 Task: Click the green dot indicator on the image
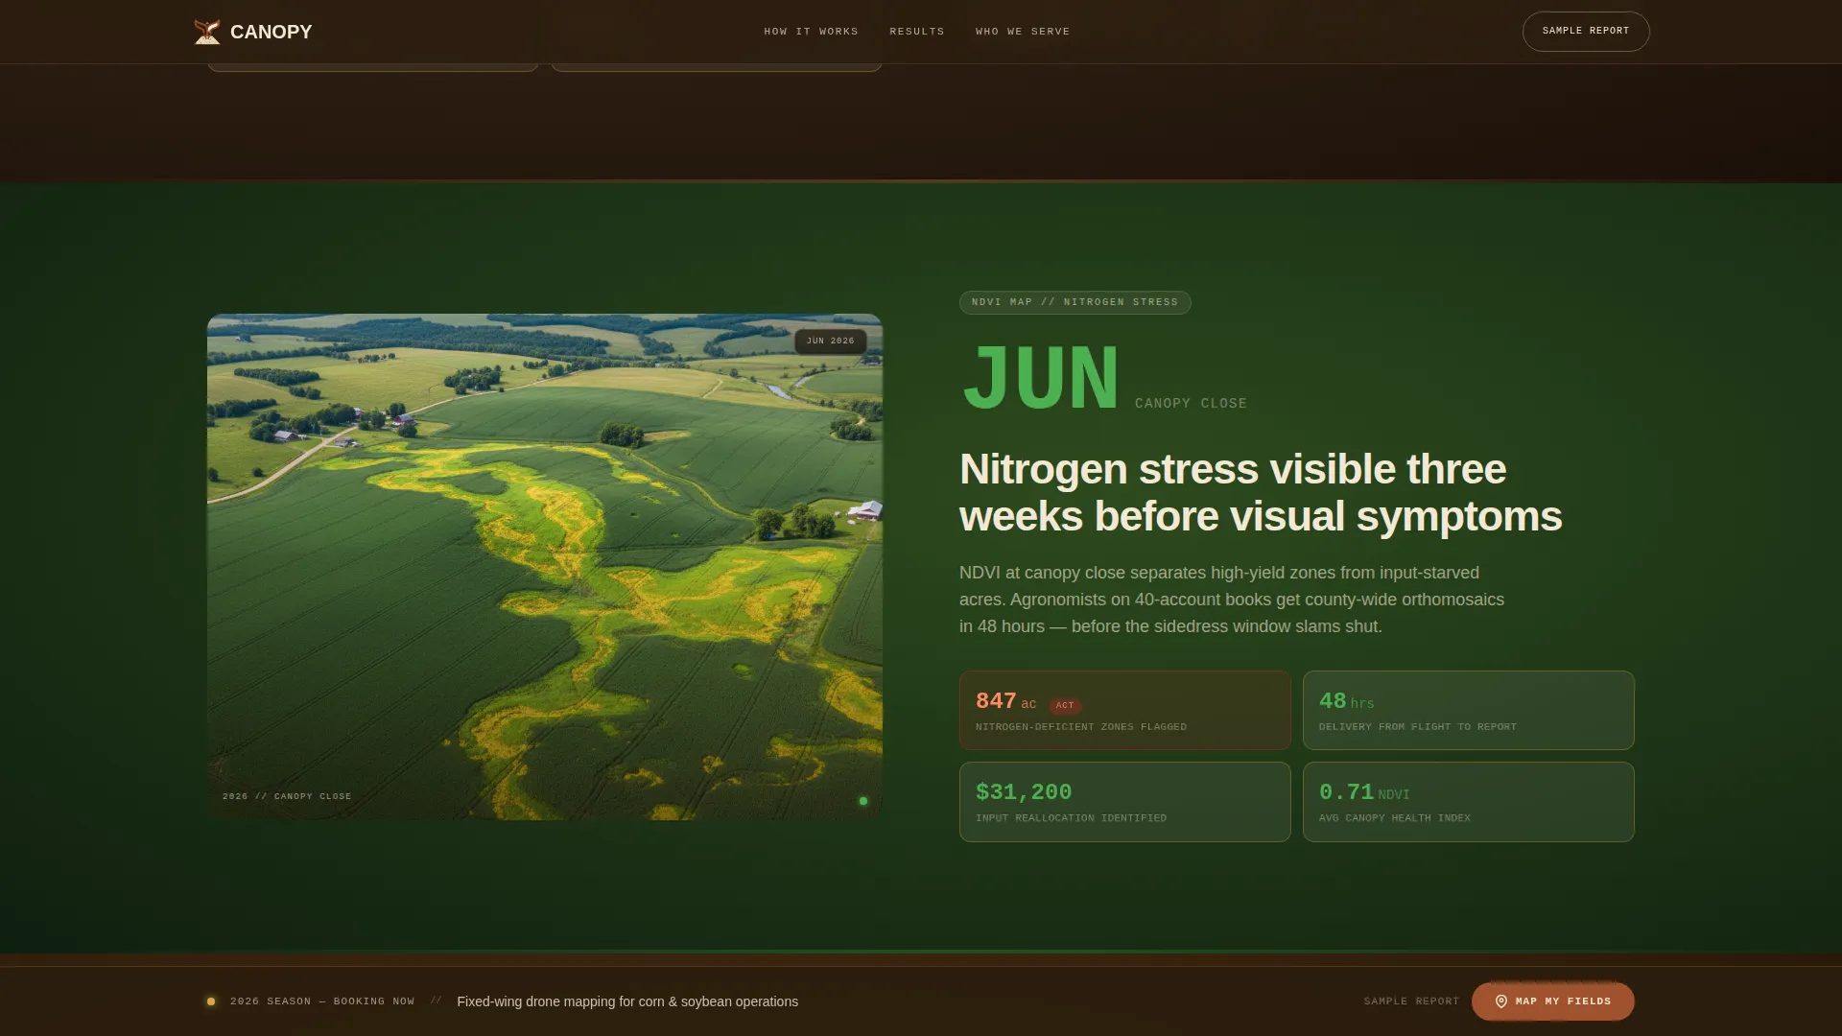[863, 801]
